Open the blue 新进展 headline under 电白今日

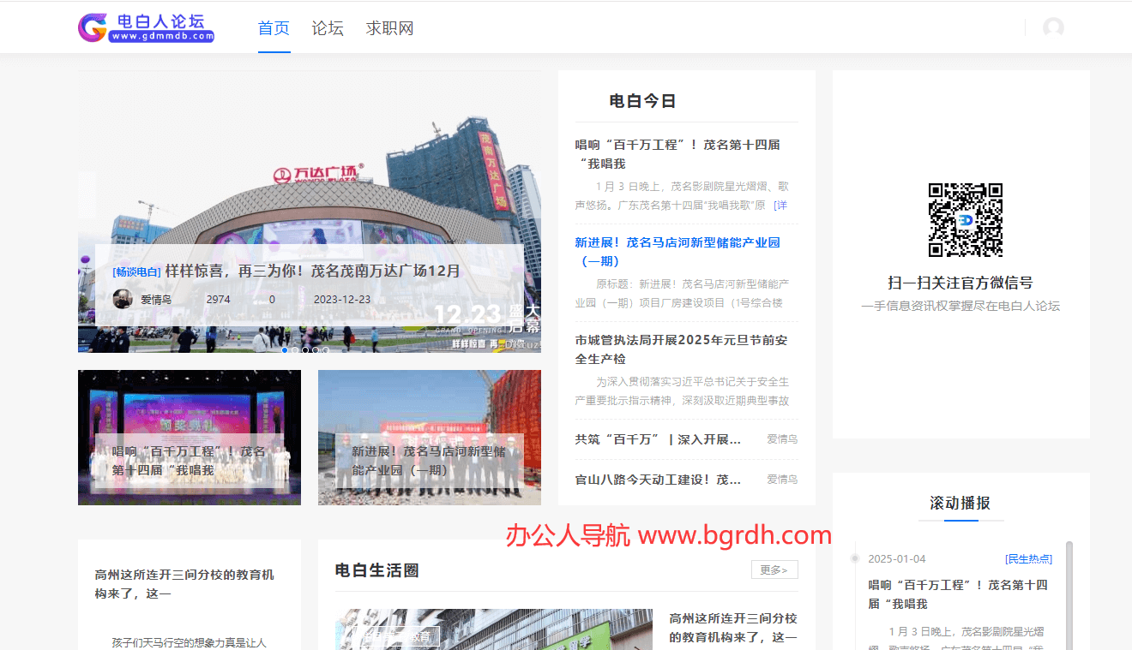677,252
